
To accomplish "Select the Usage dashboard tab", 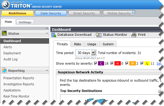I will click(x=92, y=44).
